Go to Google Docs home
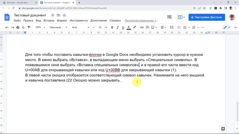 tap(7, 17)
